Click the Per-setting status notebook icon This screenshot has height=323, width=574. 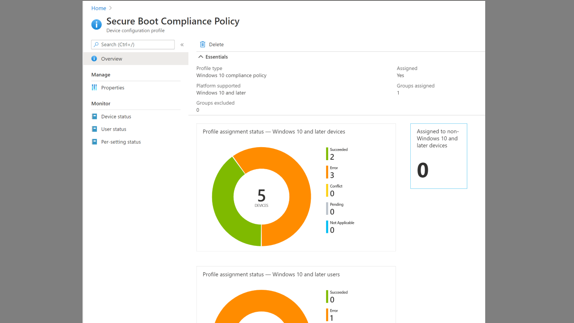94,142
